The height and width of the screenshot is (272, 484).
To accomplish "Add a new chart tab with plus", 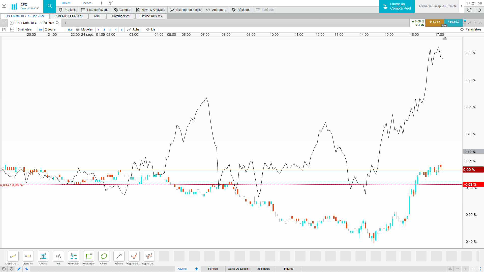I will [66, 23].
